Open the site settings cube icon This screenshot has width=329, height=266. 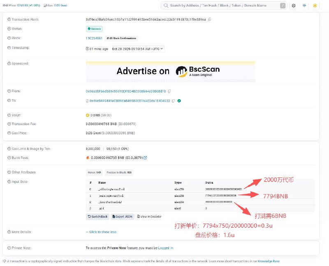tap(294, 6)
